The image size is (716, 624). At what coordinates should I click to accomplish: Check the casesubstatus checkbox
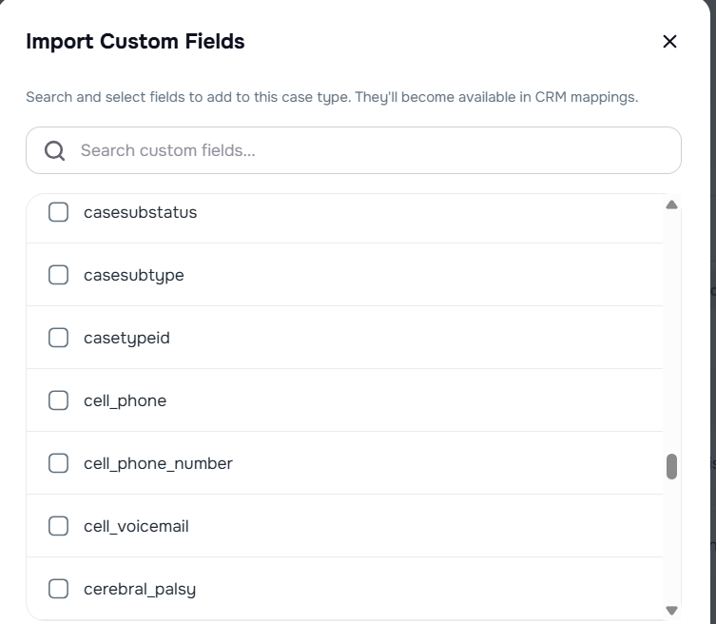(x=58, y=212)
